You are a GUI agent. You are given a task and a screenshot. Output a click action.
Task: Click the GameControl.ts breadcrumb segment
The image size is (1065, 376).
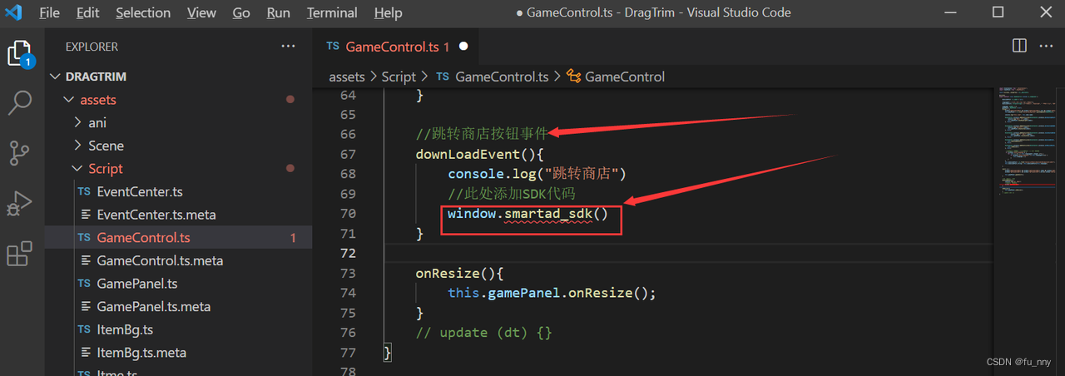[x=502, y=77]
